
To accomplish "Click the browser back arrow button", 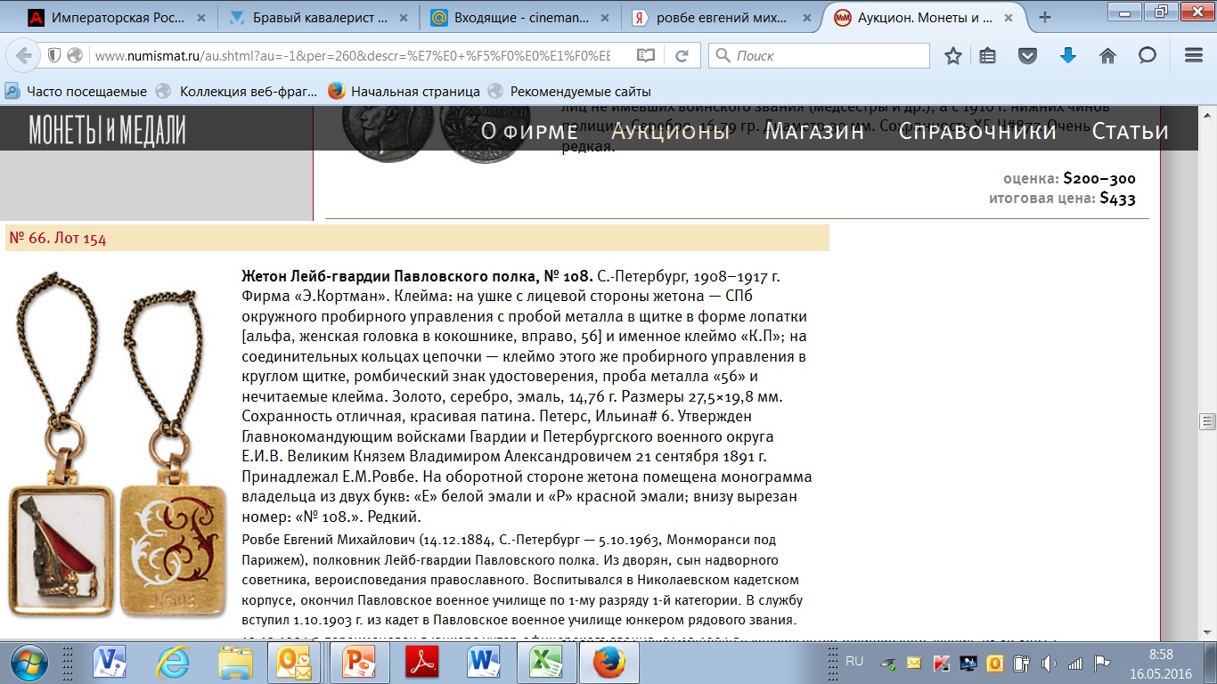I will point(24,55).
